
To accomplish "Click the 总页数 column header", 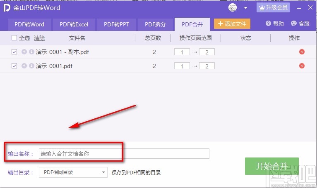I will [153, 38].
